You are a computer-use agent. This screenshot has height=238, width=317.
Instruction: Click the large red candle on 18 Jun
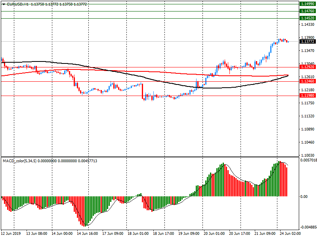coord(142,91)
